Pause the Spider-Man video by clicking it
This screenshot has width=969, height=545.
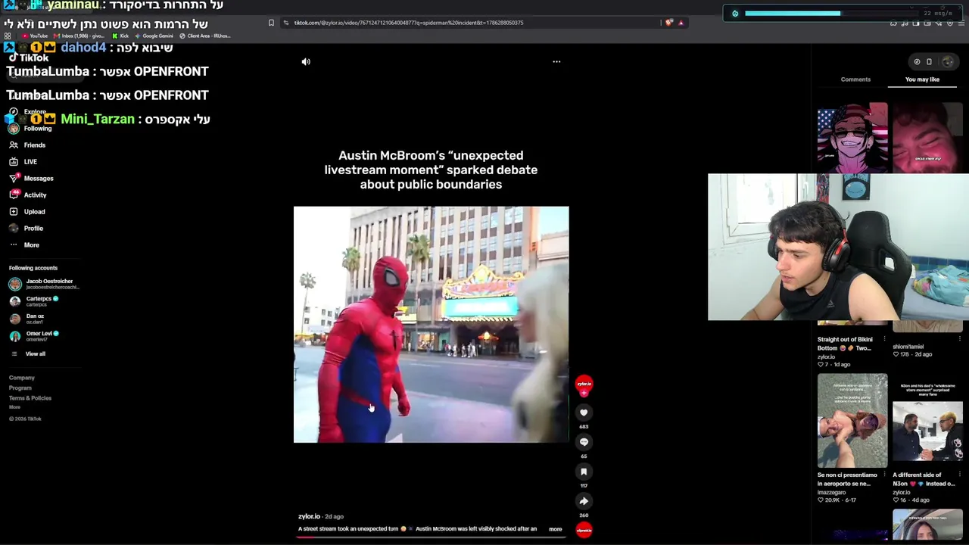[x=432, y=325]
